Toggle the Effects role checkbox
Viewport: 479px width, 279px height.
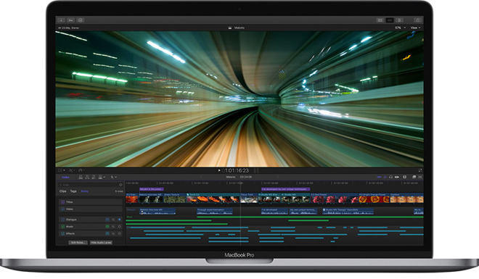pyautogui.click(x=62, y=233)
